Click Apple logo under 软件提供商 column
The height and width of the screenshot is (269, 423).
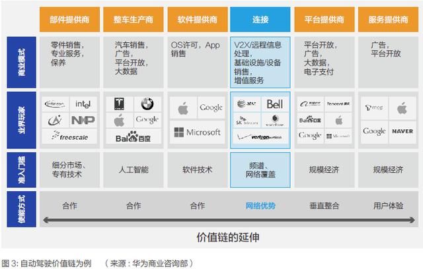point(183,108)
